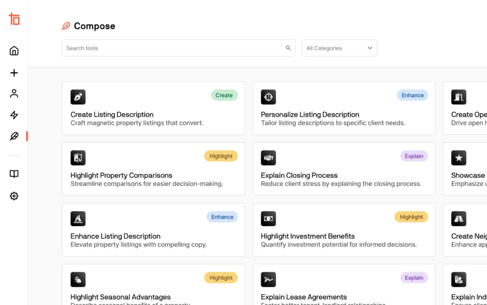Click the compare icon on Highlight Property Comparisons
The width and height of the screenshot is (487, 305).
78,158
